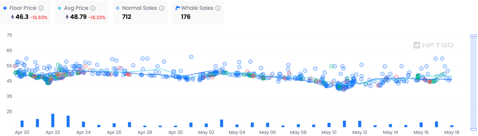Viewport: 478px width, 136px height.
Task: Click the info icon beside Floor Price
Action: (x=41, y=8)
